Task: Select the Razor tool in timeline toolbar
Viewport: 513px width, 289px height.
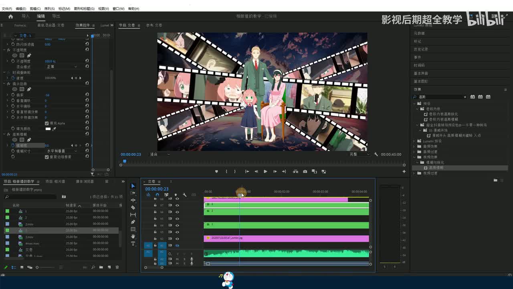Action: (x=133, y=208)
